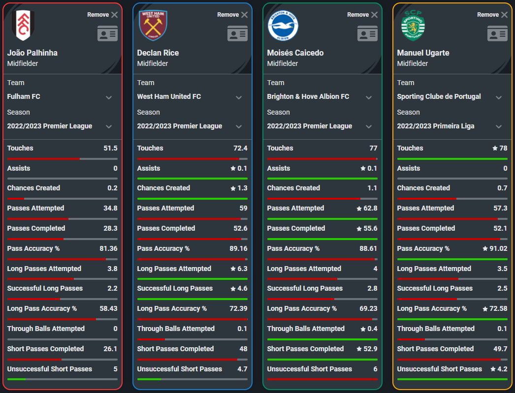The height and width of the screenshot is (393, 515).
Task: Expand the Sporting Clube de Portugal team dropdown
Action: pos(499,97)
